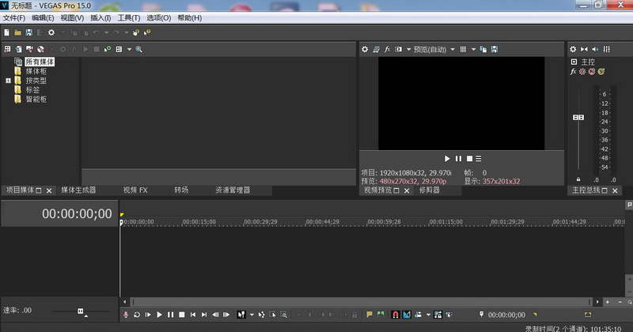
Task: Switch to the 媒体生成器 tab
Action: point(78,190)
